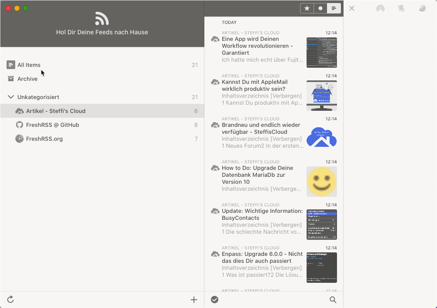Viewport: 437px width, 308px height.
Task: Click the smiley face thumbnail
Action: pyautogui.click(x=321, y=182)
